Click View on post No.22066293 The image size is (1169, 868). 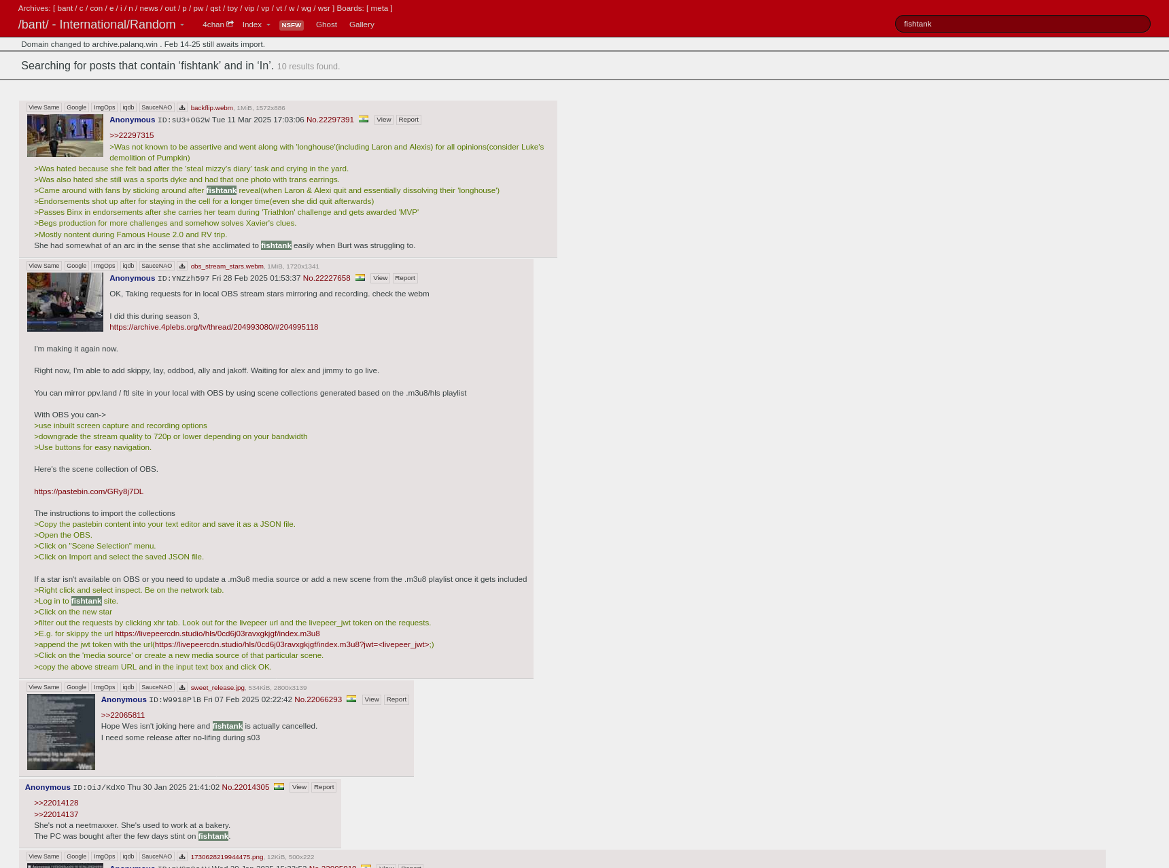coord(372,699)
